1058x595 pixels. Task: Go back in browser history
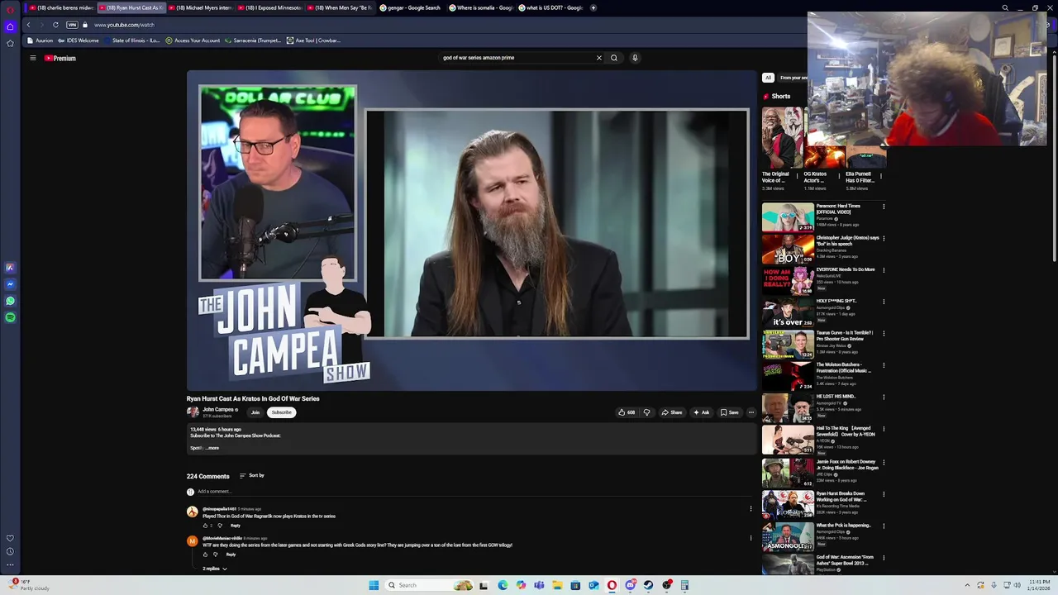tap(28, 25)
